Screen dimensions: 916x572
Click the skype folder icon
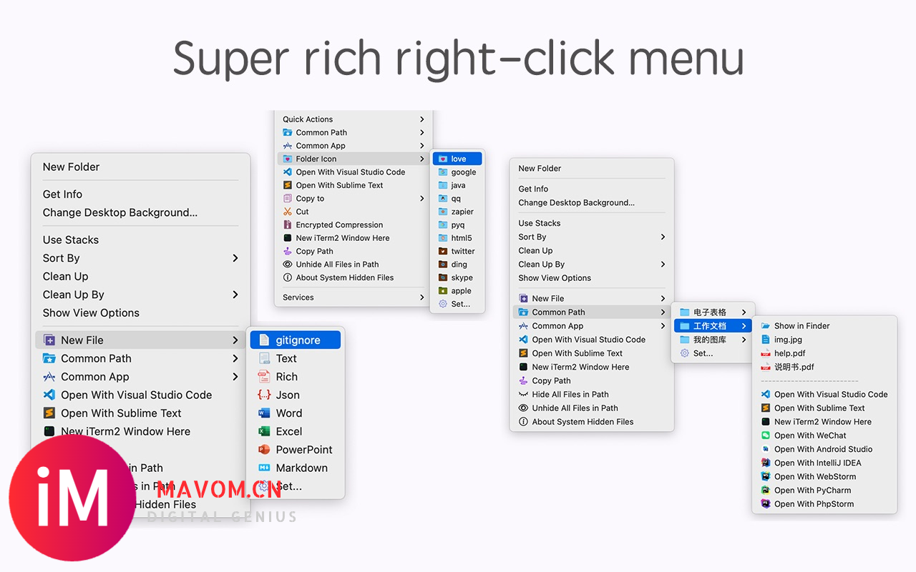[443, 277]
